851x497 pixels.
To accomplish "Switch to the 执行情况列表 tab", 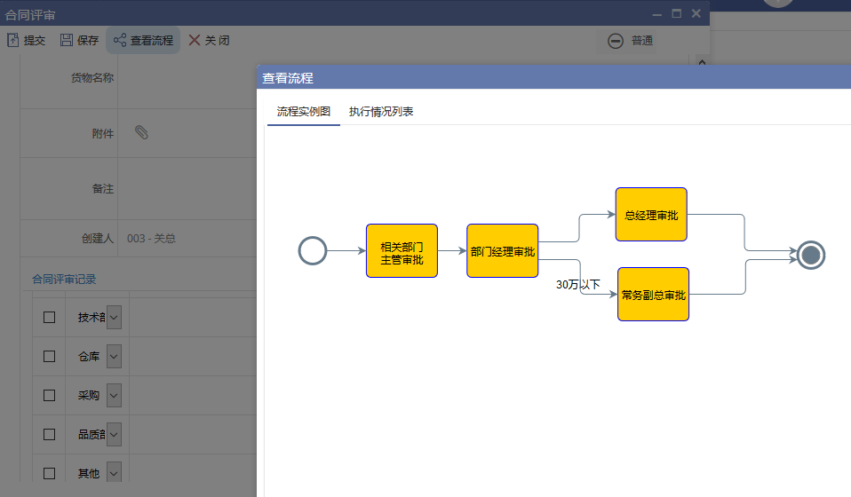I will 381,112.
